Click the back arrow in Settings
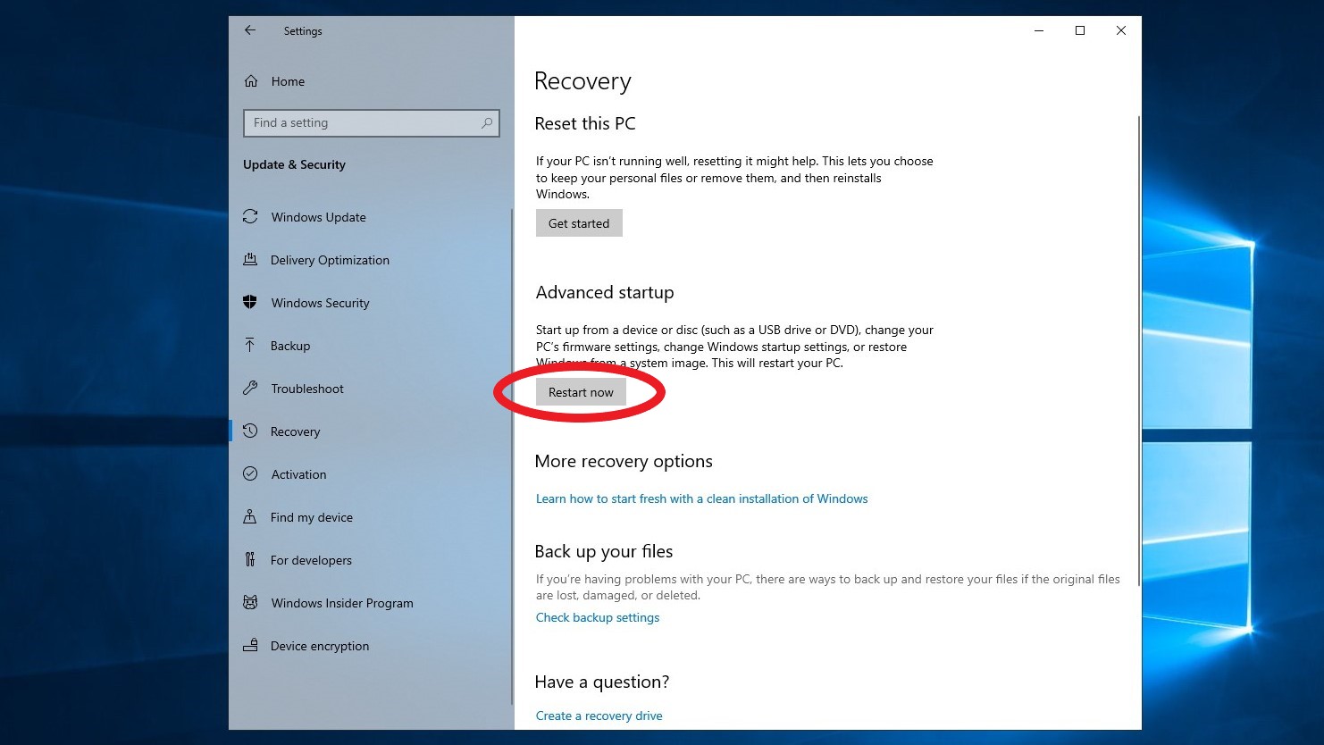This screenshot has width=1324, height=745. point(250,30)
